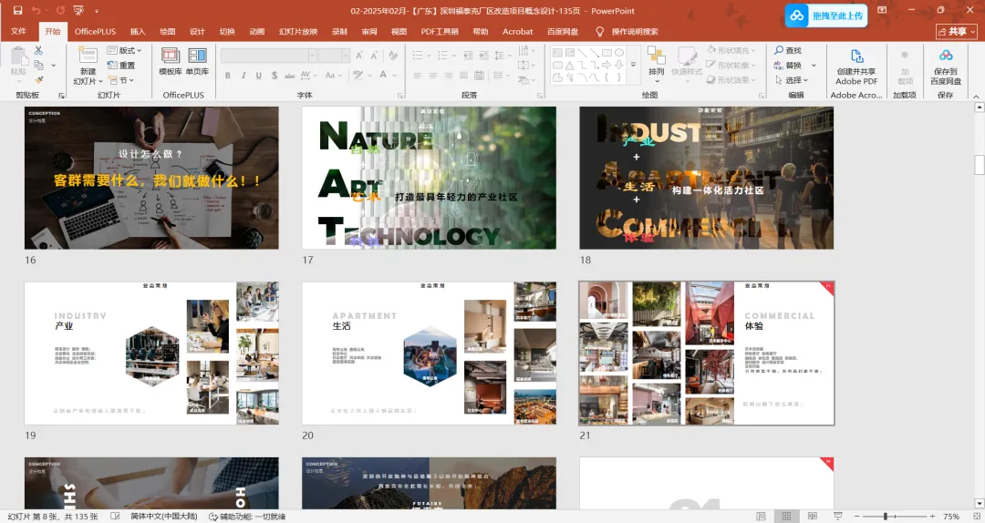Select Normal view in status bar
The width and height of the screenshot is (985, 523).
click(x=762, y=516)
